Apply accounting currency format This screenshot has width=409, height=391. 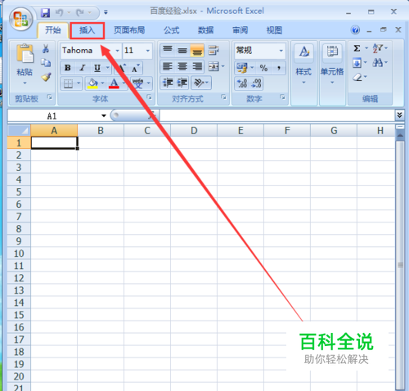[x=242, y=68]
